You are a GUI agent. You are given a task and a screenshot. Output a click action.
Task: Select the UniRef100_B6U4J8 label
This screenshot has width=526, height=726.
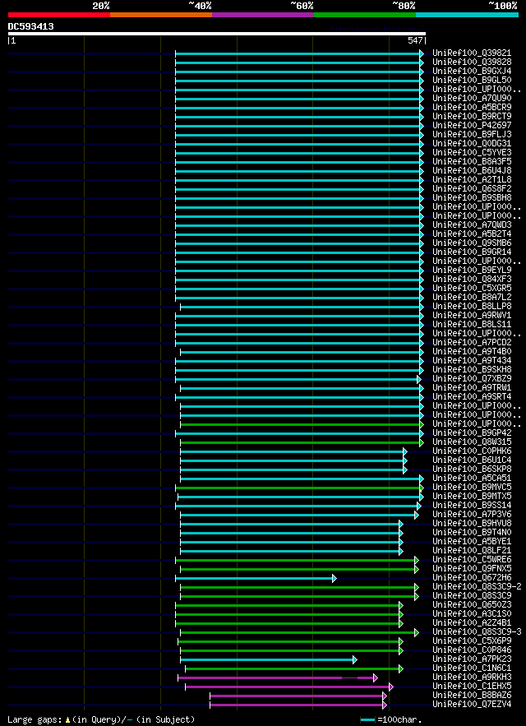coord(472,170)
